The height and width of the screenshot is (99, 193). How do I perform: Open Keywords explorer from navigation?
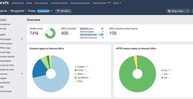pos(81,3)
